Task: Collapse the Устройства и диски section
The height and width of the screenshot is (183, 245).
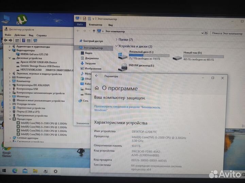Action: coord(116,46)
